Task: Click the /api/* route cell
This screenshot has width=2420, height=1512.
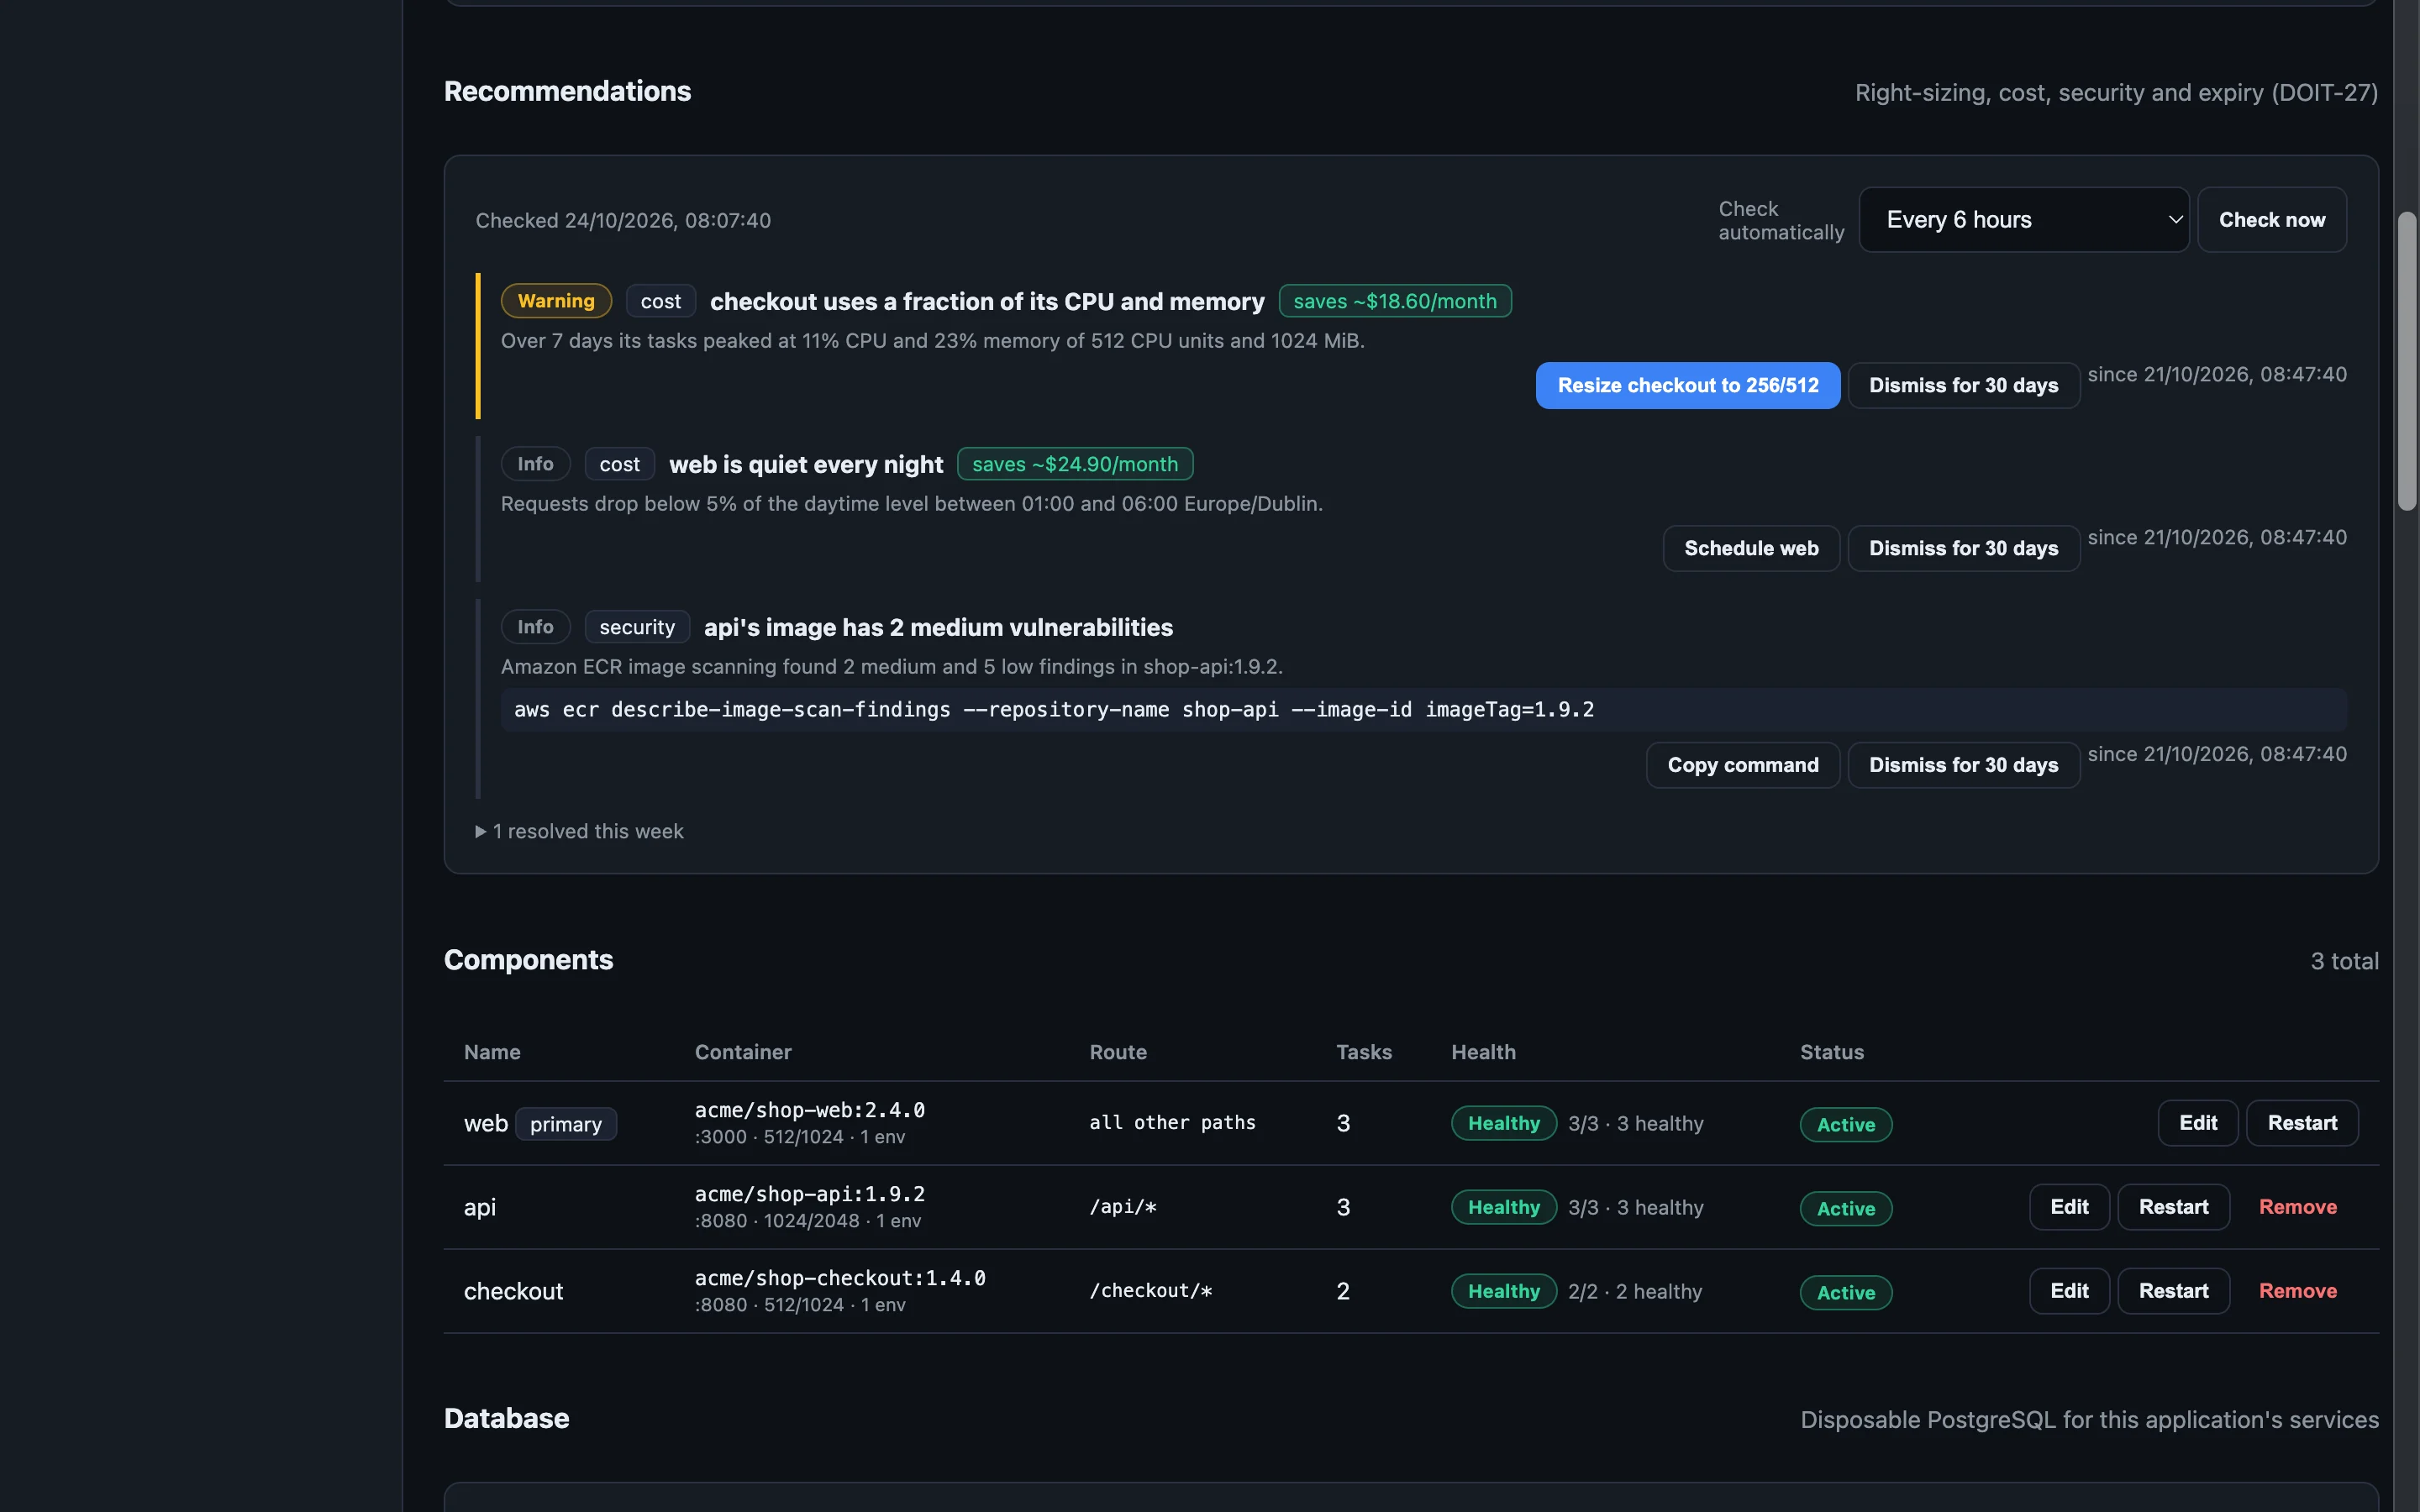Action: click(1123, 1207)
